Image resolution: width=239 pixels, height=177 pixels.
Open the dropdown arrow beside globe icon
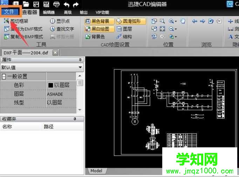(176, 37)
